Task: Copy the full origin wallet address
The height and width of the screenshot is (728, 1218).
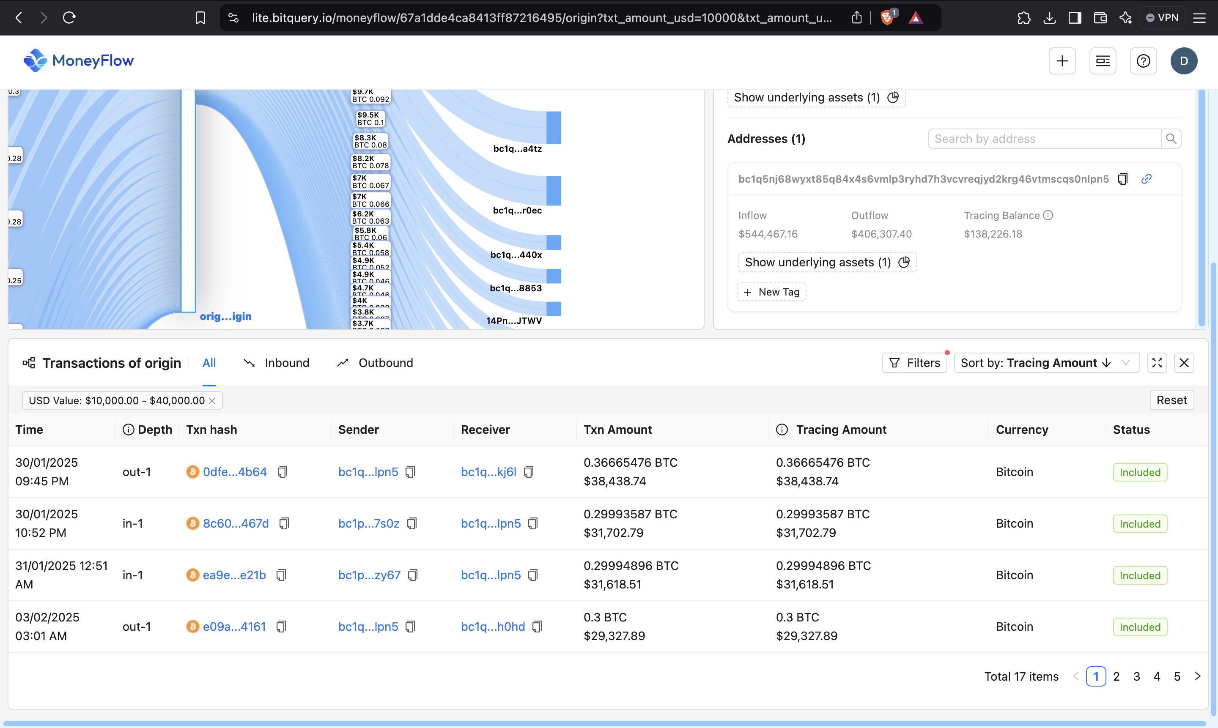Action: coord(1123,178)
